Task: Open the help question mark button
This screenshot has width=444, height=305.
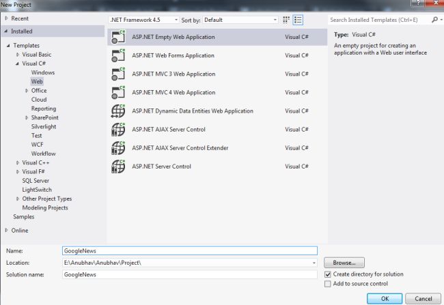Action: [x=418, y=3]
